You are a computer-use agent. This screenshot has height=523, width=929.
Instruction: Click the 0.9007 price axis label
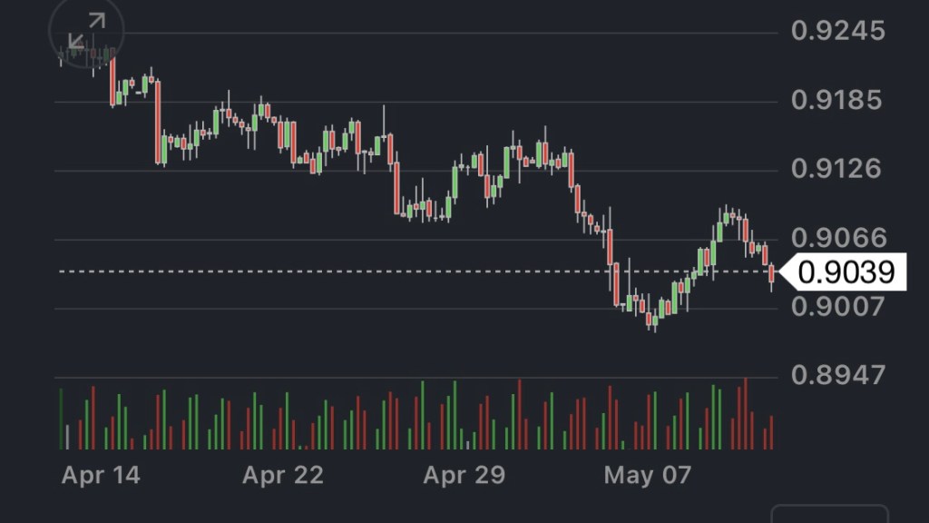point(836,307)
